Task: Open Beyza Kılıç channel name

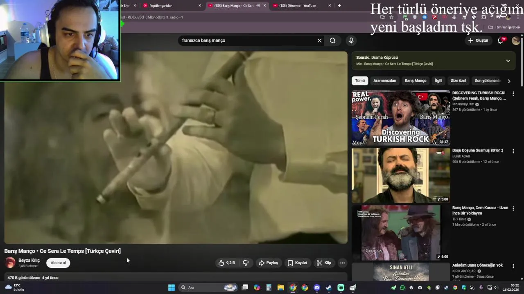Action: pyautogui.click(x=29, y=261)
